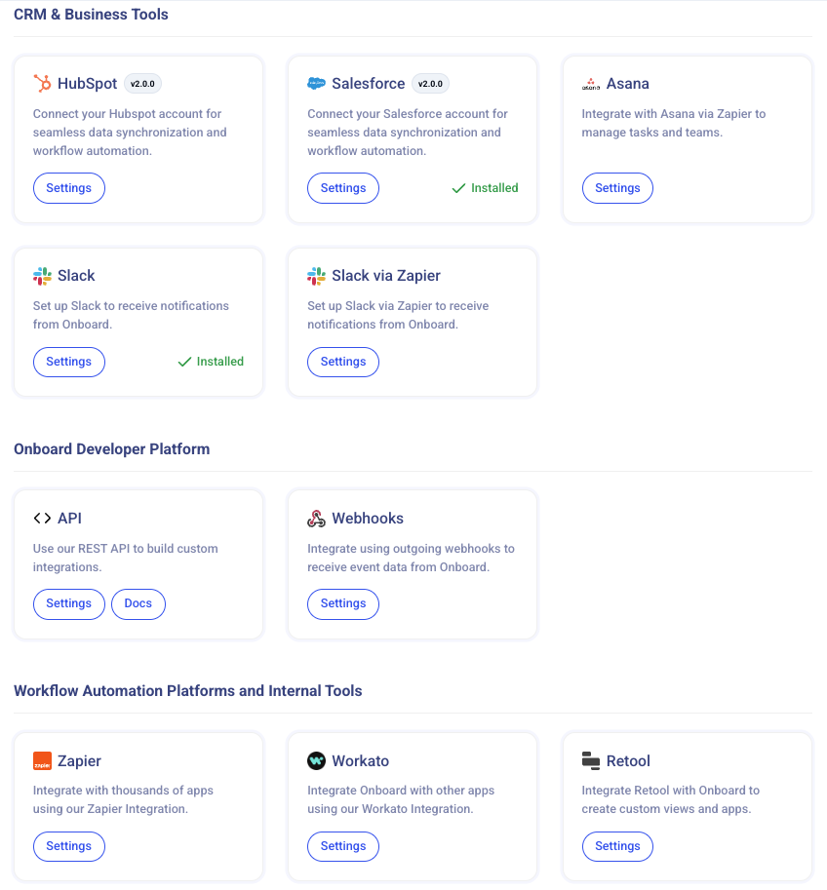Open Salesforce Settings
The width and height of the screenshot is (827, 890).
coord(343,188)
